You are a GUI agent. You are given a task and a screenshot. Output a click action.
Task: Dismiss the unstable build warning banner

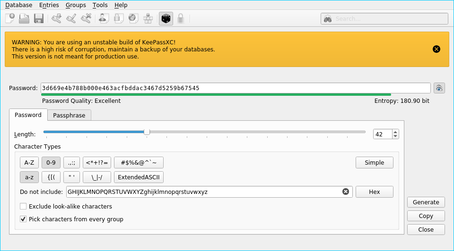click(437, 49)
